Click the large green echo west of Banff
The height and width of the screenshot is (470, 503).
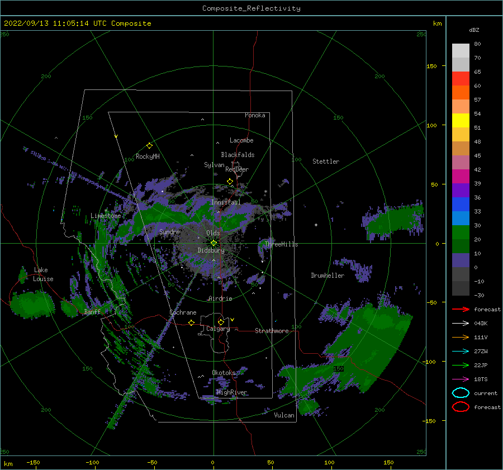tap(32, 304)
